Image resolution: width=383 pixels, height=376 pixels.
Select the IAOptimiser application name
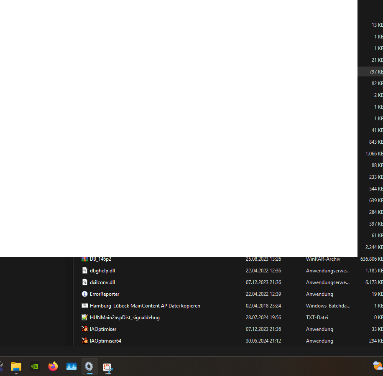(103, 329)
